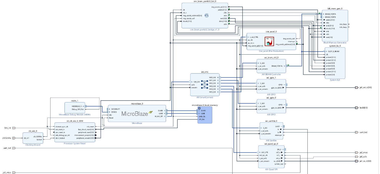Select the led0[0:0] output port
The image size is (380, 174).
[x=357, y=108]
